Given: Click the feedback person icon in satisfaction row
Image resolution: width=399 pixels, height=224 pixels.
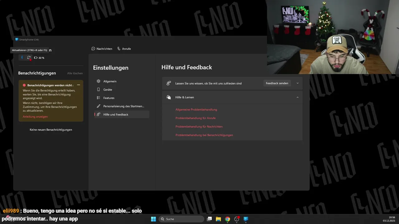Looking at the screenshot, I should (x=169, y=83).
